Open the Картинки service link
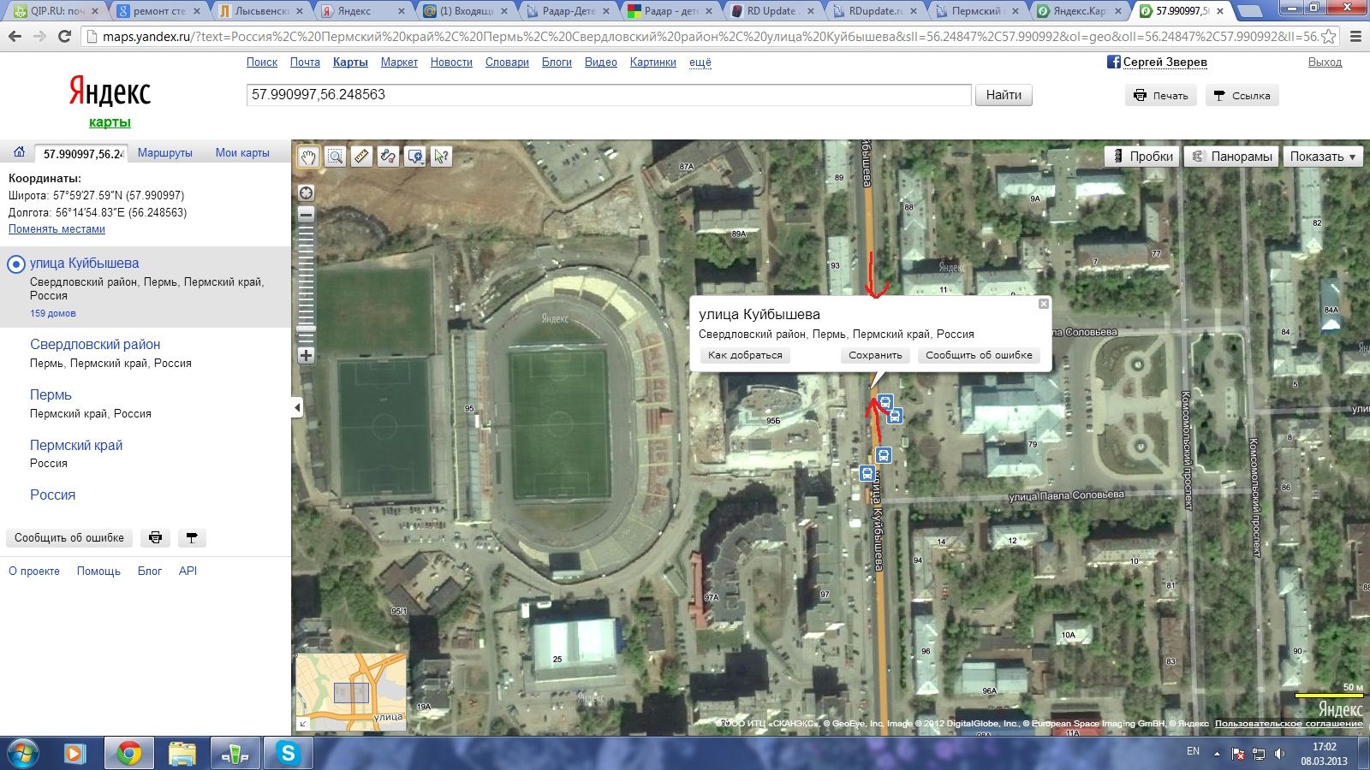This screenshot has height=770, width=1370. (x=652, y=62)
